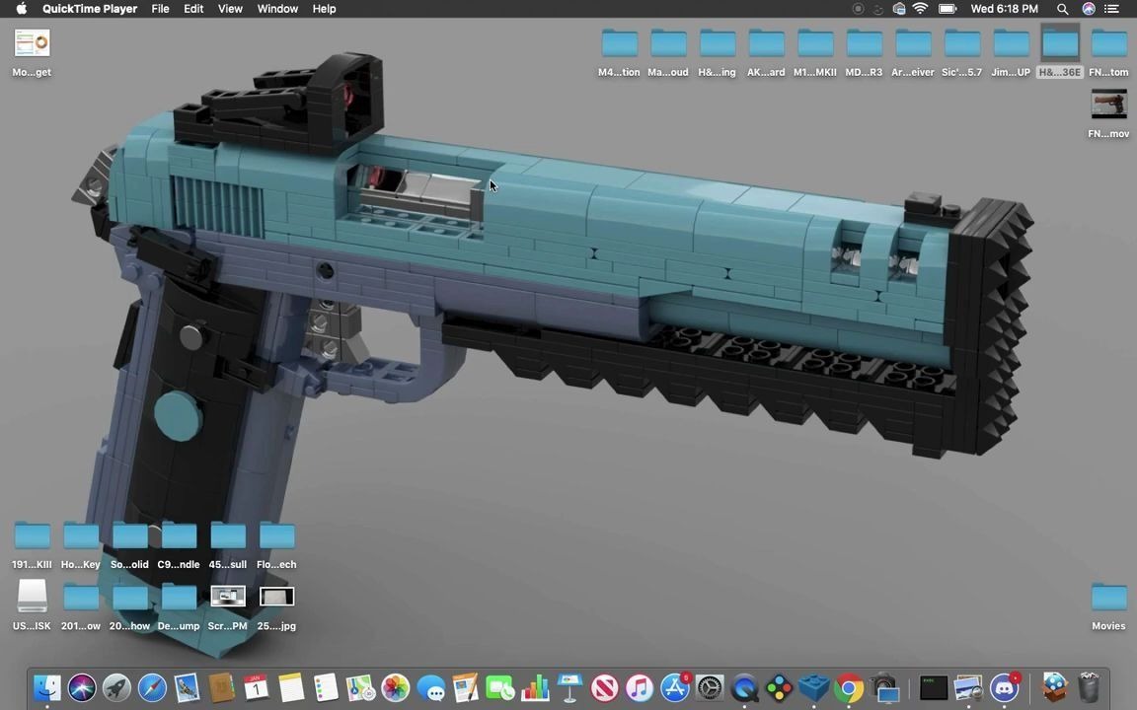1137x710 pixels.
Task: Open the Scr...PM screenshot on the desktop
Action: pyautogui.click(x=227, y=596)
